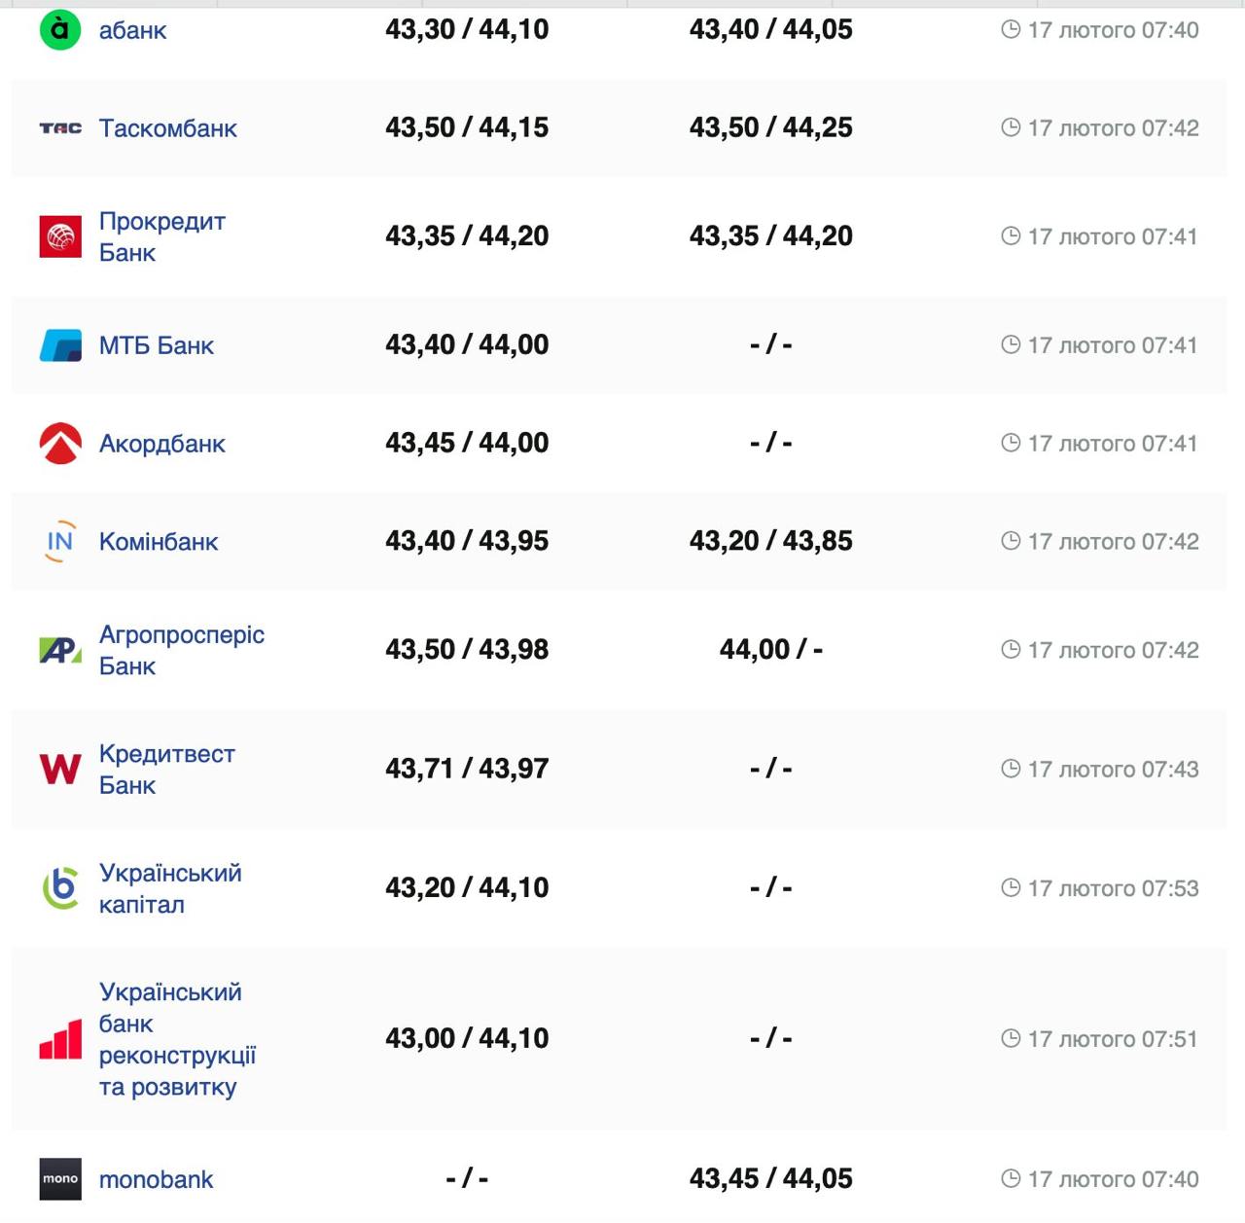Click the red bar-chart logo of Український банк реконструкції
The width and height of the screenshot is (1245, 1223).
coord(60,1039)
